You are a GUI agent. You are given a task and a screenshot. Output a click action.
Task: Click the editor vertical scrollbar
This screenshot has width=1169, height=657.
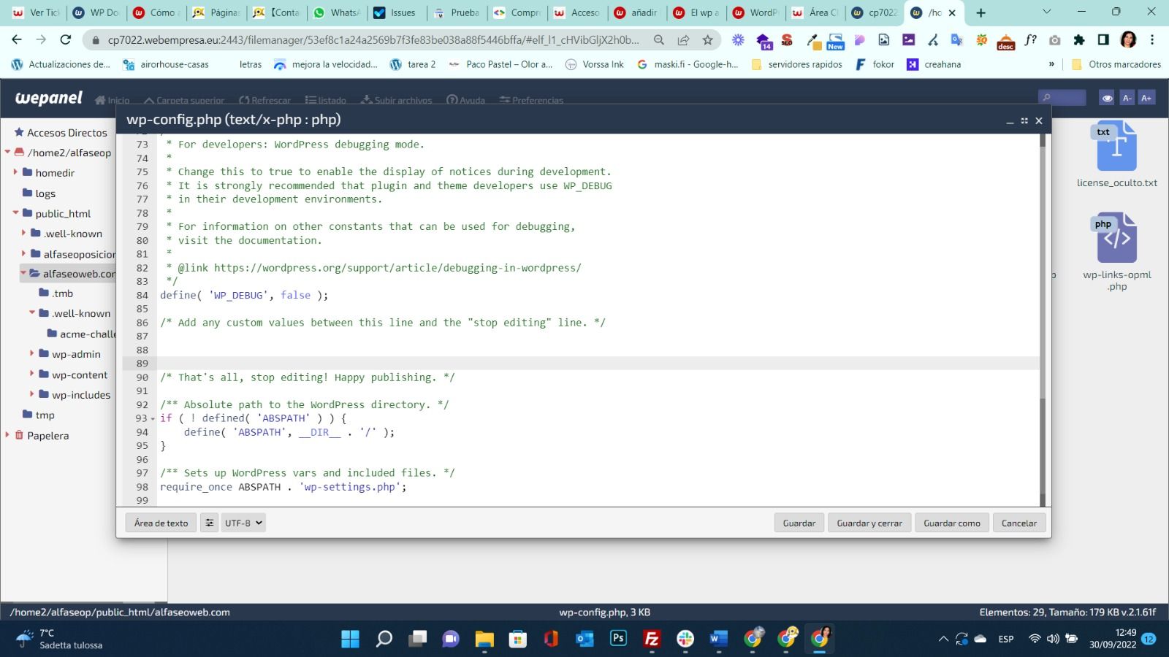(1043, 320)
